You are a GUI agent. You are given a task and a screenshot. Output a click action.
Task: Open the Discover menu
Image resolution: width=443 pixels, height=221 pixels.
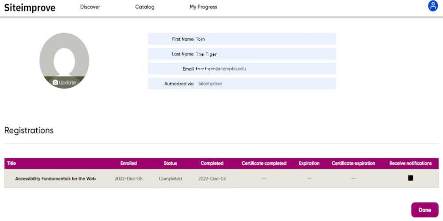90,7
